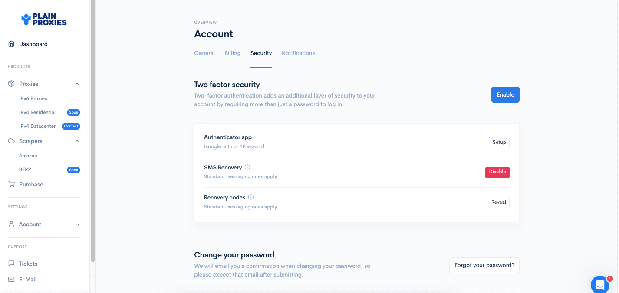The image size is (619, 293).
Task: Open the chat widget bubble
Action: (x=600, y=284)
